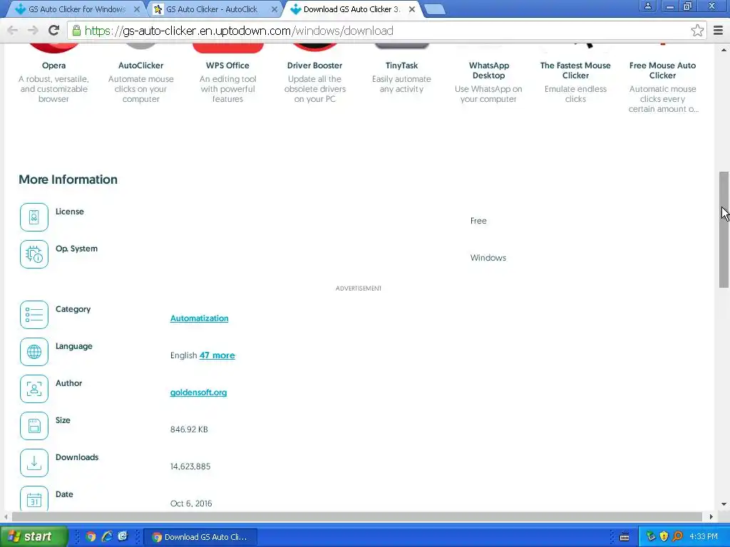This screenshot has height=547, width=730.
Task: Reload the page with refresh icon
Action: tap(53, 31)
